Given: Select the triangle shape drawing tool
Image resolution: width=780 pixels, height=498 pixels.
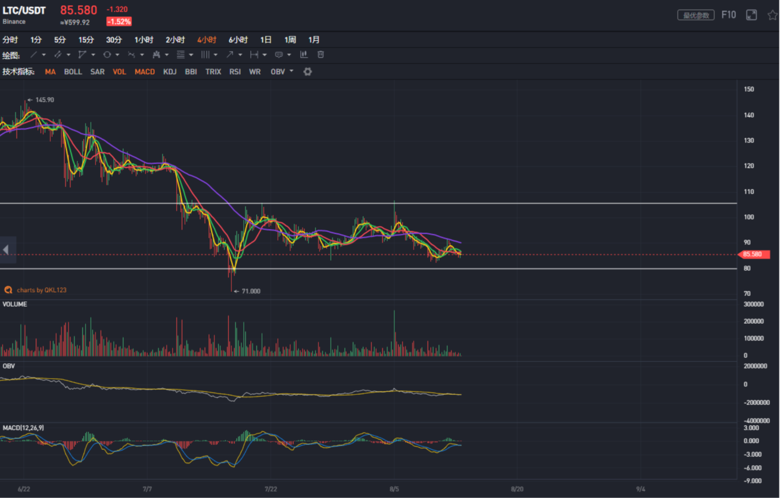Looking at the screenshot, I should 82,55.
